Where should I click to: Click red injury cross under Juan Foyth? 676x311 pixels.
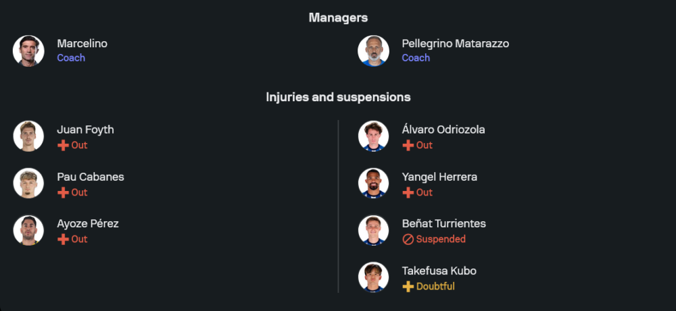(x=63, y=146)
